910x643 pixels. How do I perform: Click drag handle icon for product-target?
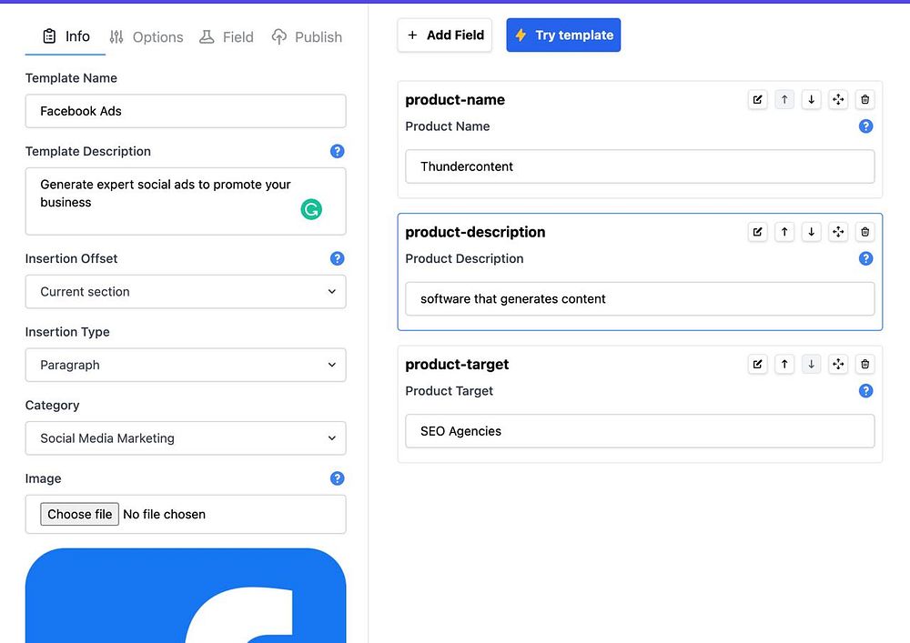point(838,364)
